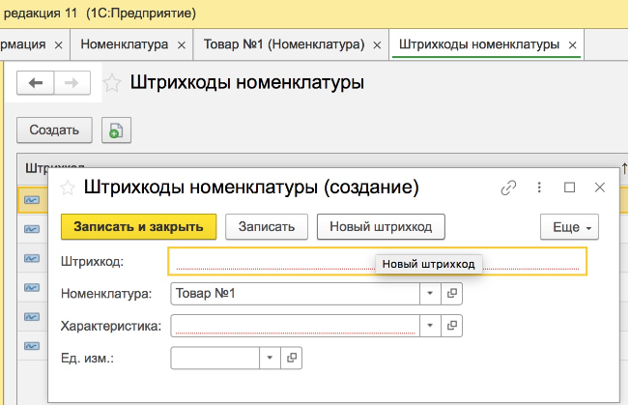Add creation dialog to favorites star
630x405 pixels.
click(68, 188)
